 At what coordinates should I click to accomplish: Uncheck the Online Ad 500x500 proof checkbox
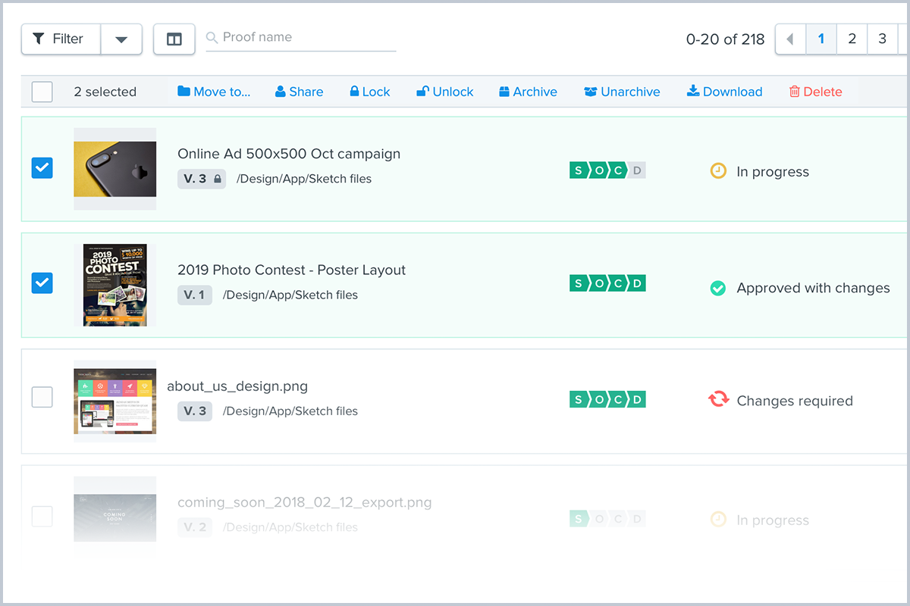pos(42,168)
